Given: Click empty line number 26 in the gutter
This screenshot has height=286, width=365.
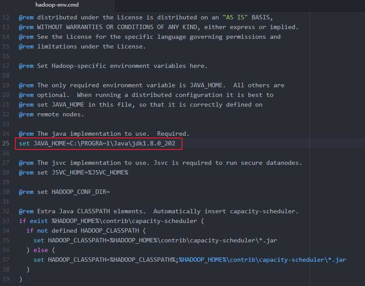Looking at the screenshot, I should pyautogui.click(x=6, y=153).
